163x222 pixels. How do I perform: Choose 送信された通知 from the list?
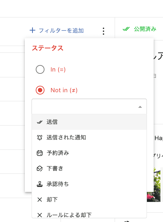pyautogui.click(x=89, y=138)
